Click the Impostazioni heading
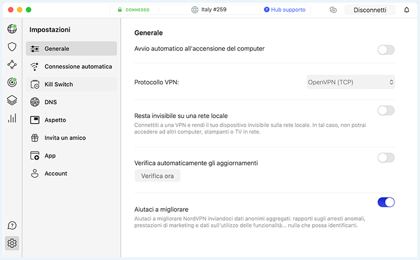Image resolution: width=420 pixels, height=260 pixels. coord(50,30)
